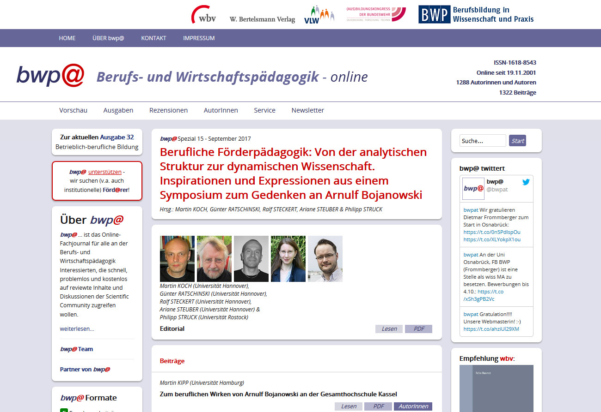Click the Suche search input field
Image resolution: width=601 pixels, height=412 pixels.
(x=483, y=141)
